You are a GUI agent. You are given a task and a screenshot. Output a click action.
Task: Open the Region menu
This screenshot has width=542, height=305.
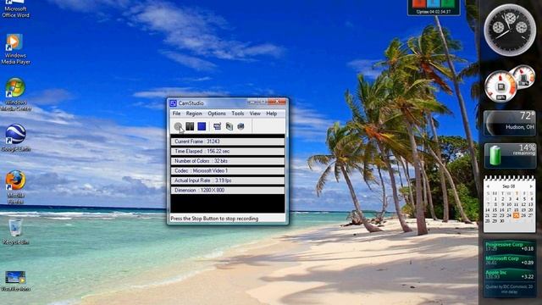coord(194,114)
